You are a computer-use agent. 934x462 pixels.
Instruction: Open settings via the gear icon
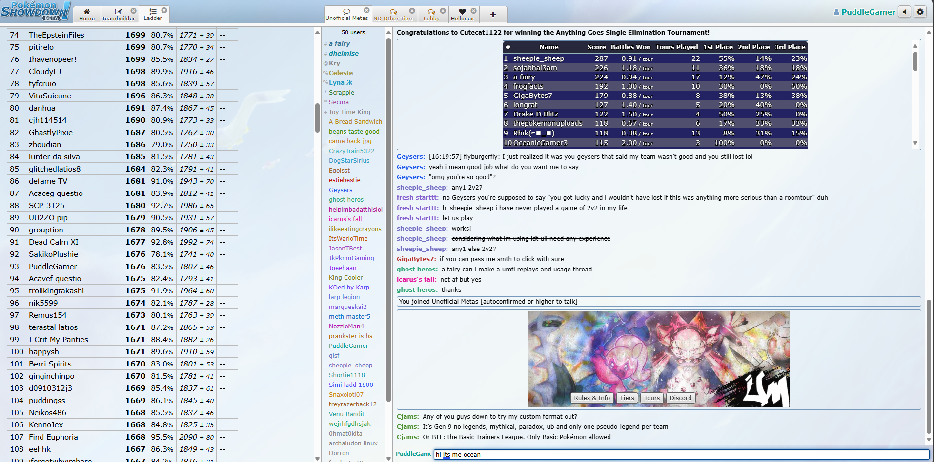[921, 11]
